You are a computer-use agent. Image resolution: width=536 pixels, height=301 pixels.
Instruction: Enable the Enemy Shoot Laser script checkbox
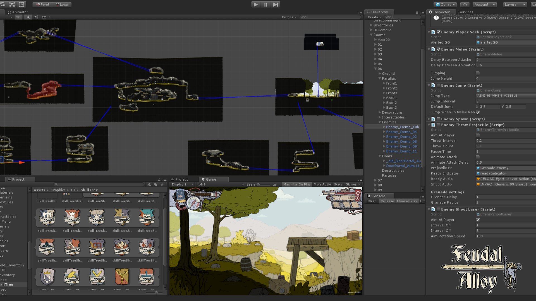(x=439, y=209)
